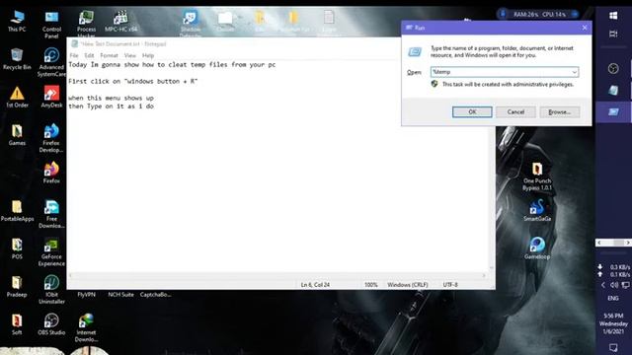
Task: Launch IObit Uninstaller shortcut
Action: coord(51,290)
